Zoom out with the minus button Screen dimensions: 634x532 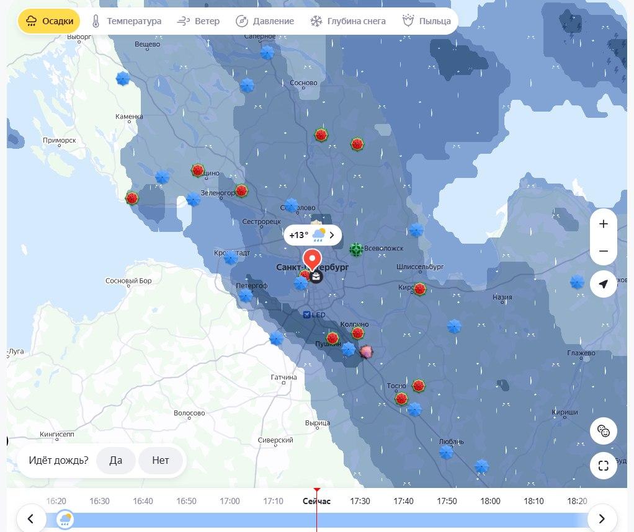603,251
